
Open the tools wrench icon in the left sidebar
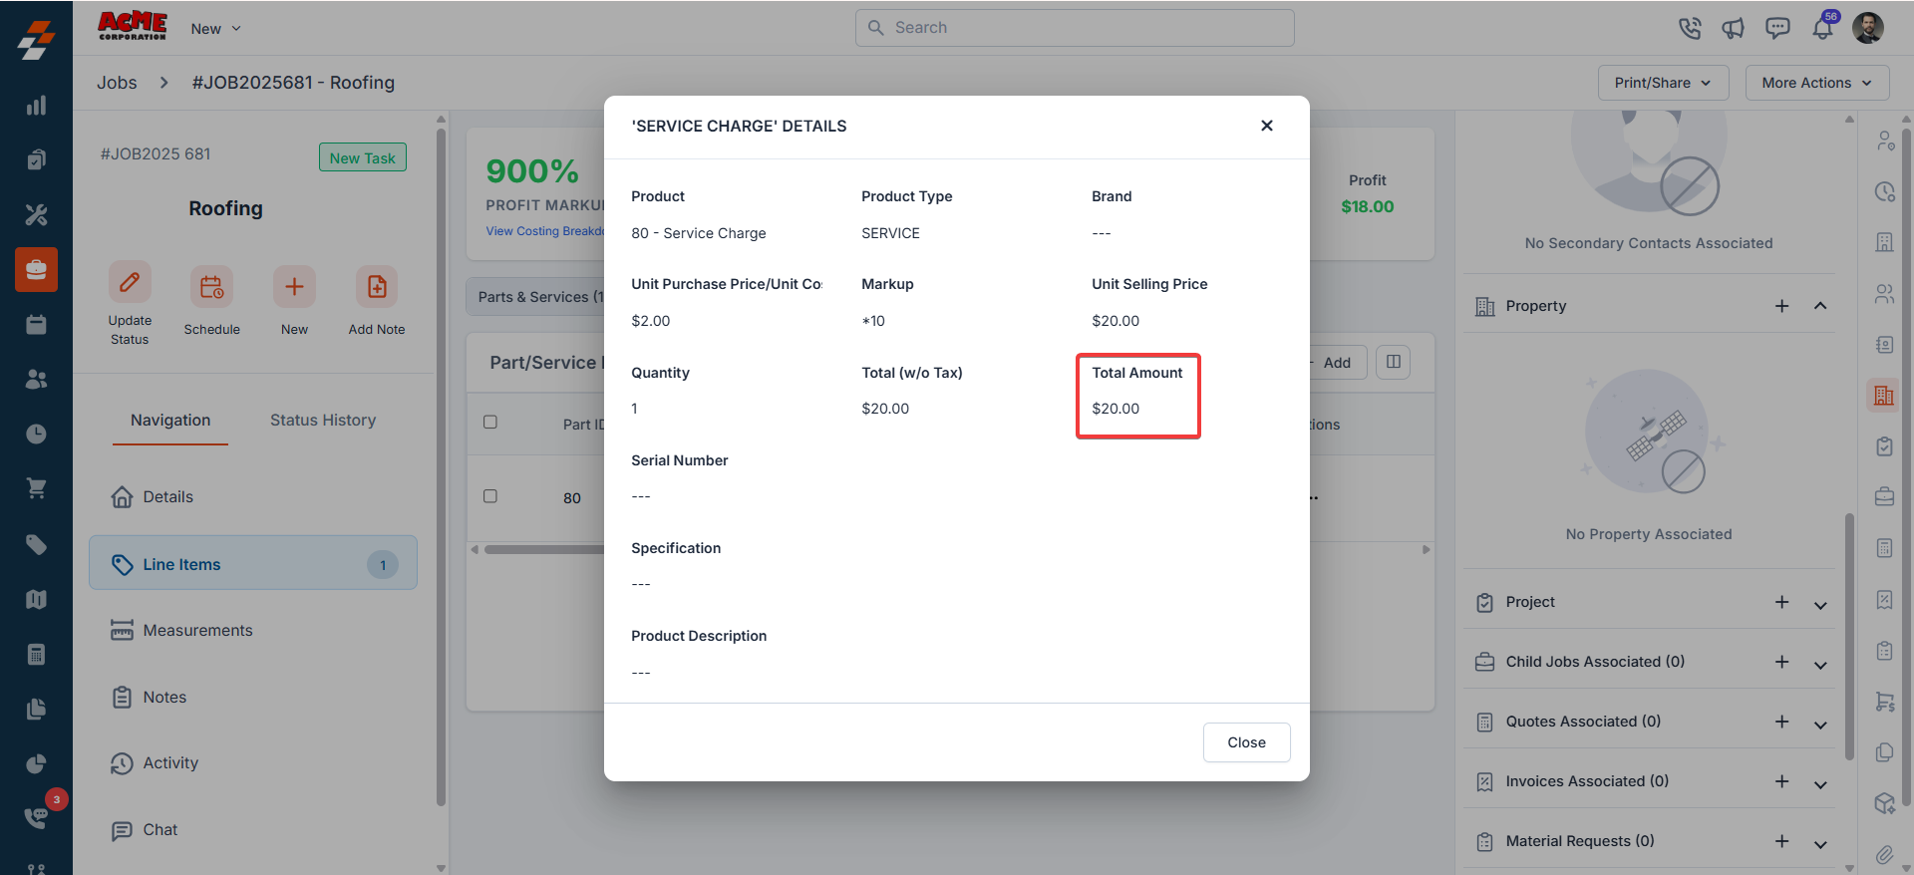(x=36, y=214)
